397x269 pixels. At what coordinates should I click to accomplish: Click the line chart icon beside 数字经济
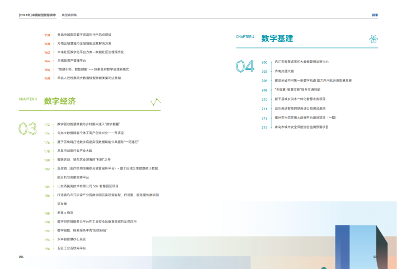(155, 102)
